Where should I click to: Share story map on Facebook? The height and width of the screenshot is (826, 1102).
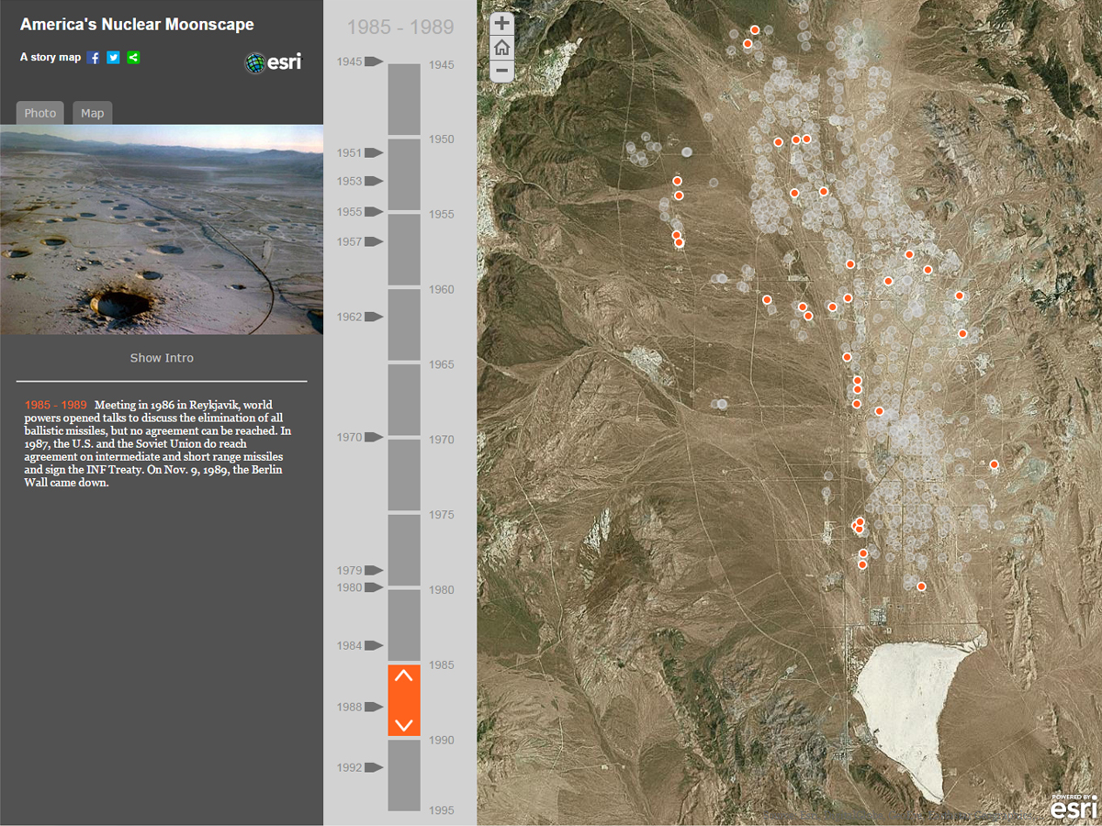[x=94, y=58]
